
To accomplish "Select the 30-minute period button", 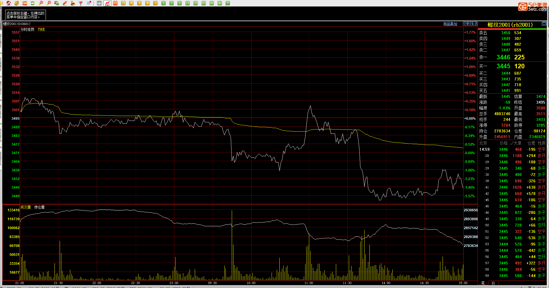I will point(196,3).
